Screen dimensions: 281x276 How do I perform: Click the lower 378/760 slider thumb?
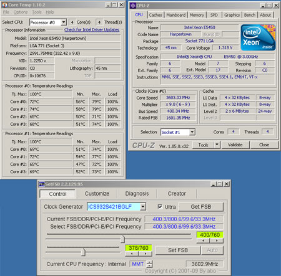pos(83,252)
